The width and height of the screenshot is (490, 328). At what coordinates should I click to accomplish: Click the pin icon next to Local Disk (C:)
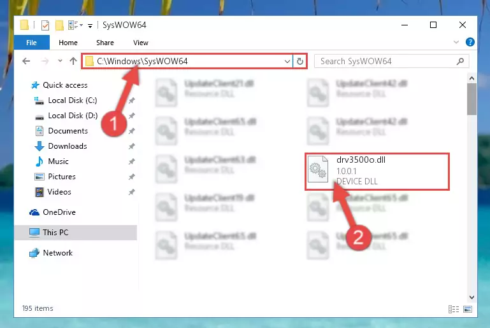tap(132, 100)
